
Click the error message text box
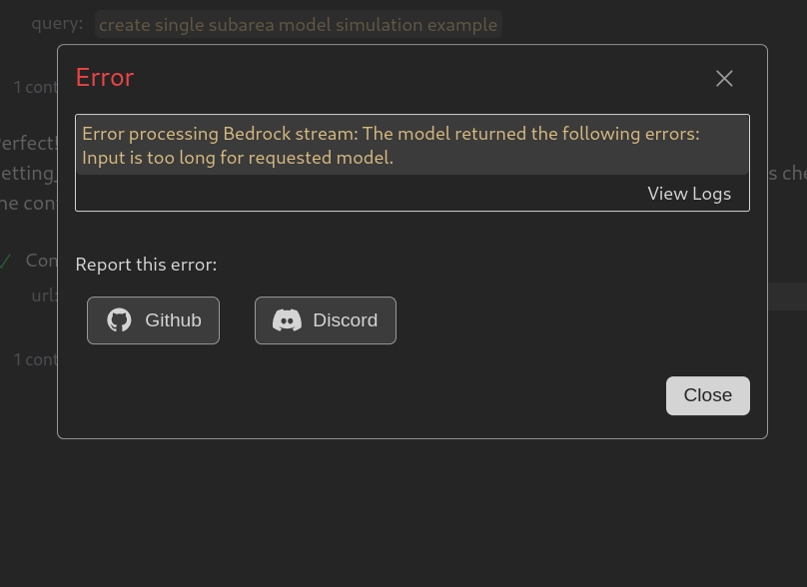click(411, 145)
